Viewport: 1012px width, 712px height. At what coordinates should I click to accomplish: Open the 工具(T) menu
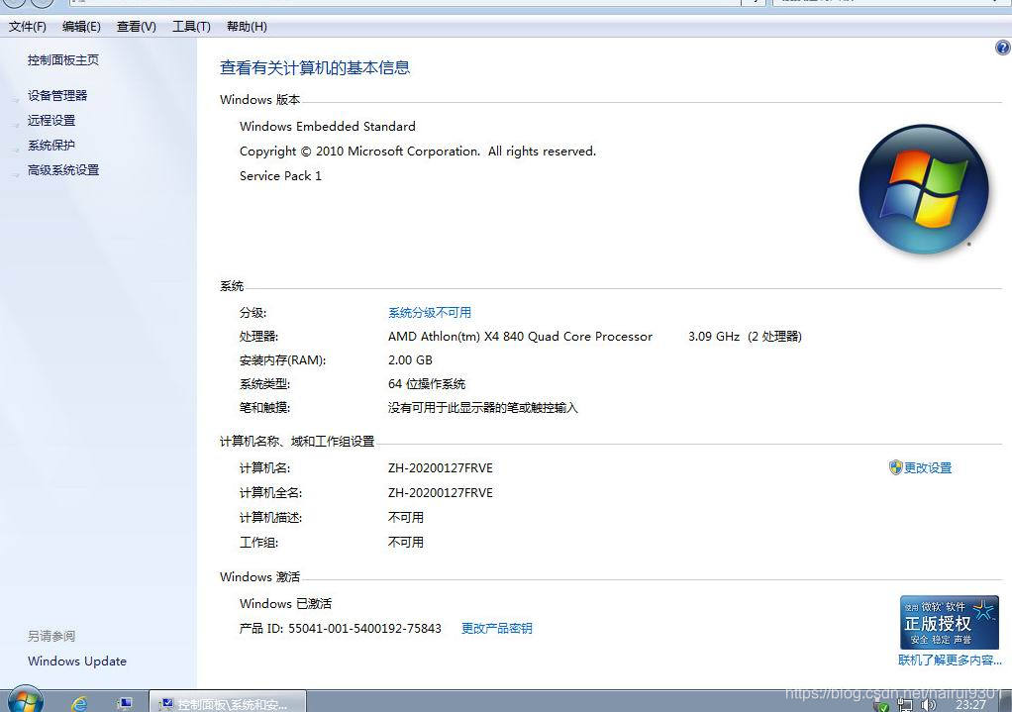click(x=191, y=27)
